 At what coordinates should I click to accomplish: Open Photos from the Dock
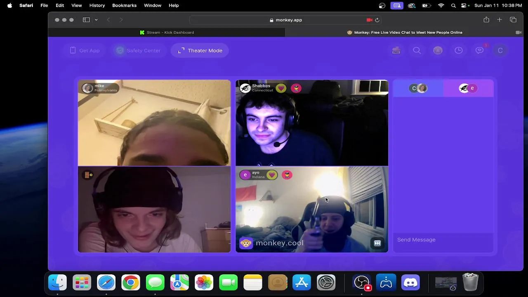pyautogui.click(x=204, y=283)
